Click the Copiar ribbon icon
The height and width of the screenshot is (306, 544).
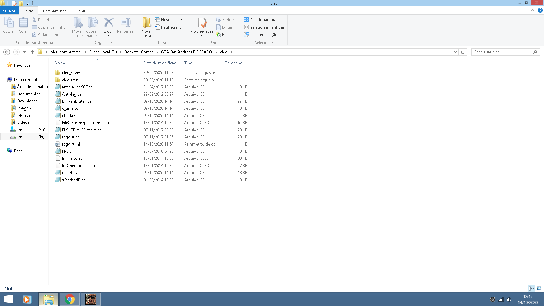[x=9, y=26]
